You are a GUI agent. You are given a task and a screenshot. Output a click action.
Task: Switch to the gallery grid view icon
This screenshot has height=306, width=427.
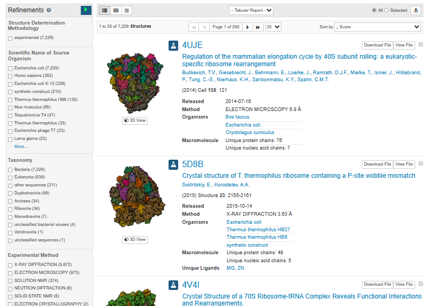[116, 10]
